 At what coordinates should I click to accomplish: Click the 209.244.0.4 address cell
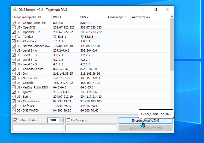point(88,50)
